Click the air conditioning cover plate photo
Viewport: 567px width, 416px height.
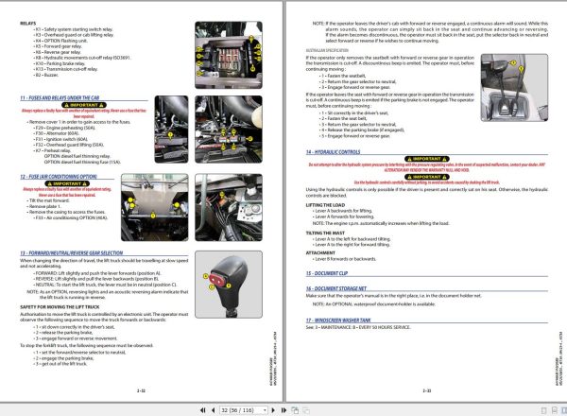pyautogui.click(x=155, y=207)
